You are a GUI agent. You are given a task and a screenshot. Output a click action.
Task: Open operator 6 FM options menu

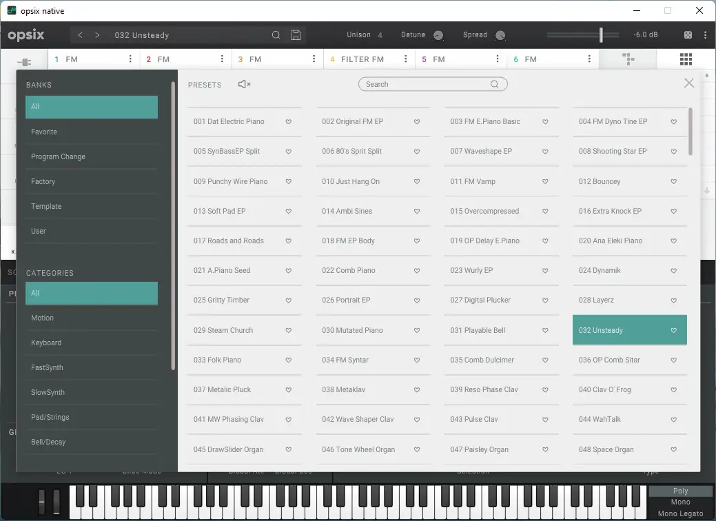pos(589,59)
